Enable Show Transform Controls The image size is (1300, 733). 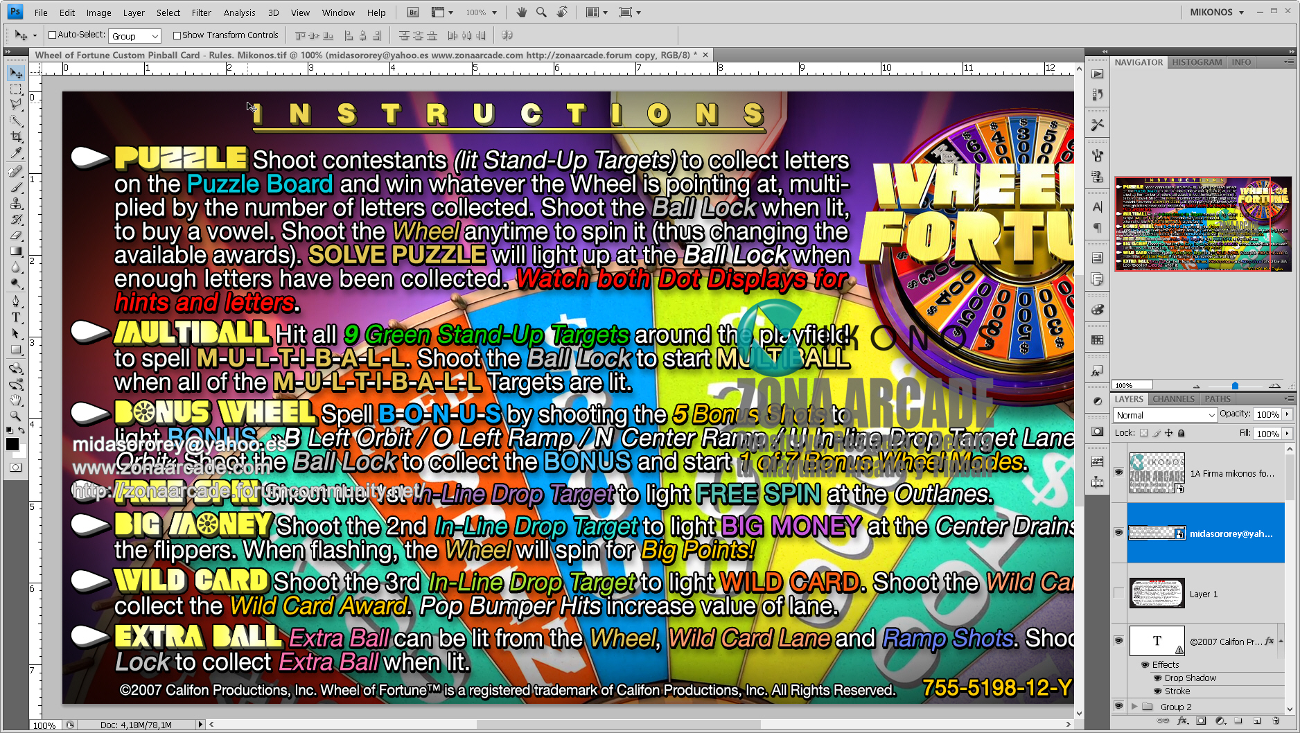178,35
